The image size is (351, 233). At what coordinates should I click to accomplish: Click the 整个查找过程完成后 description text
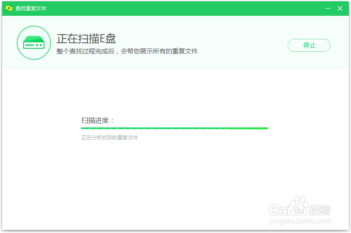(127, 51)
